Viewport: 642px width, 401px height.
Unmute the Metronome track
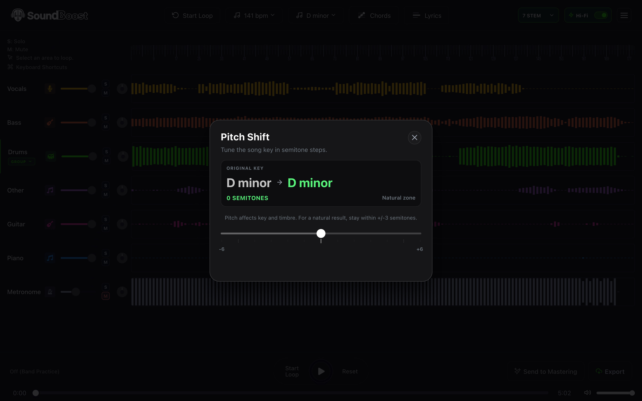coord(106,296)
